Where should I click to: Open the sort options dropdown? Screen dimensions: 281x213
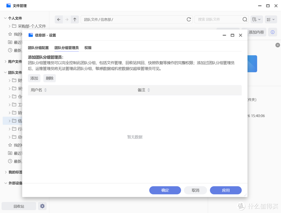[257, 19]
